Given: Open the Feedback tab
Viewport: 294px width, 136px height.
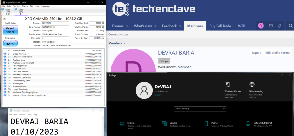Looking at the screenshot, I should coord(170,26).
